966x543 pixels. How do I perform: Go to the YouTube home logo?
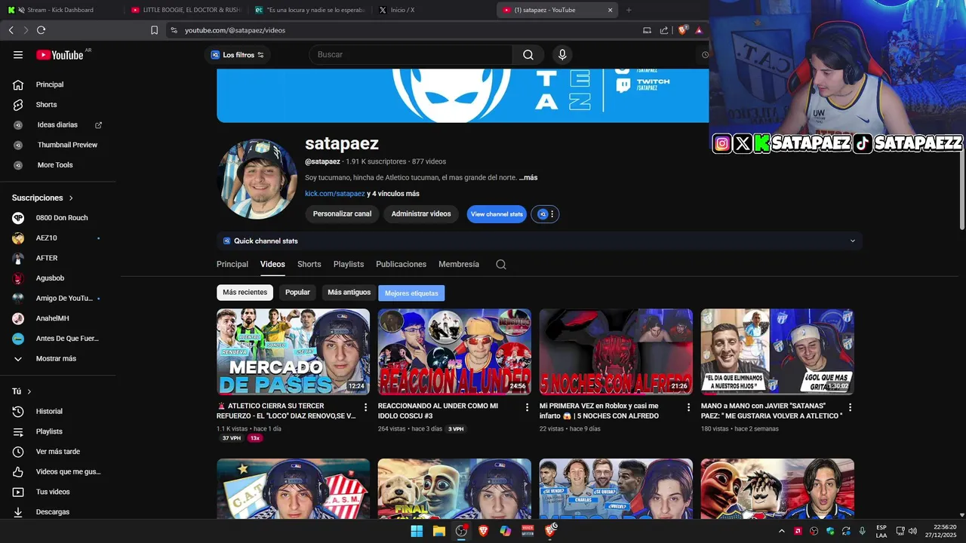60,54
